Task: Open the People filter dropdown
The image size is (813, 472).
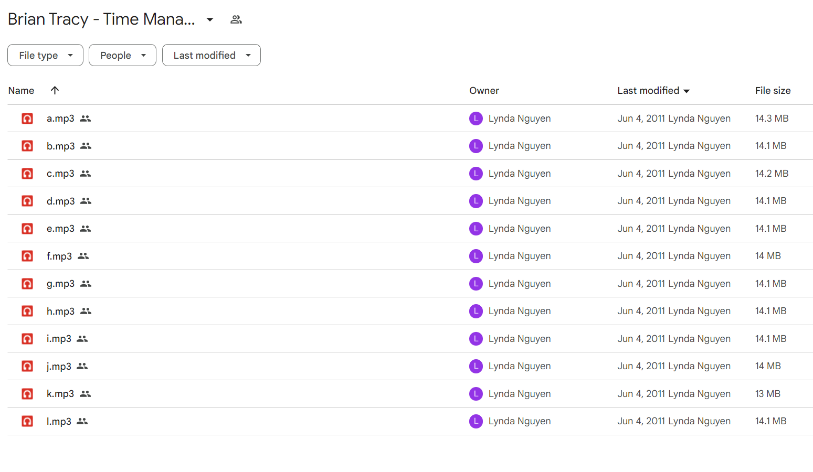Action: (122, 55)
